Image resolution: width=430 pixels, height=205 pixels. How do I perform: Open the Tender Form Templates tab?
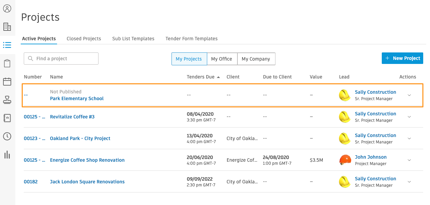[x=192, y=39]
